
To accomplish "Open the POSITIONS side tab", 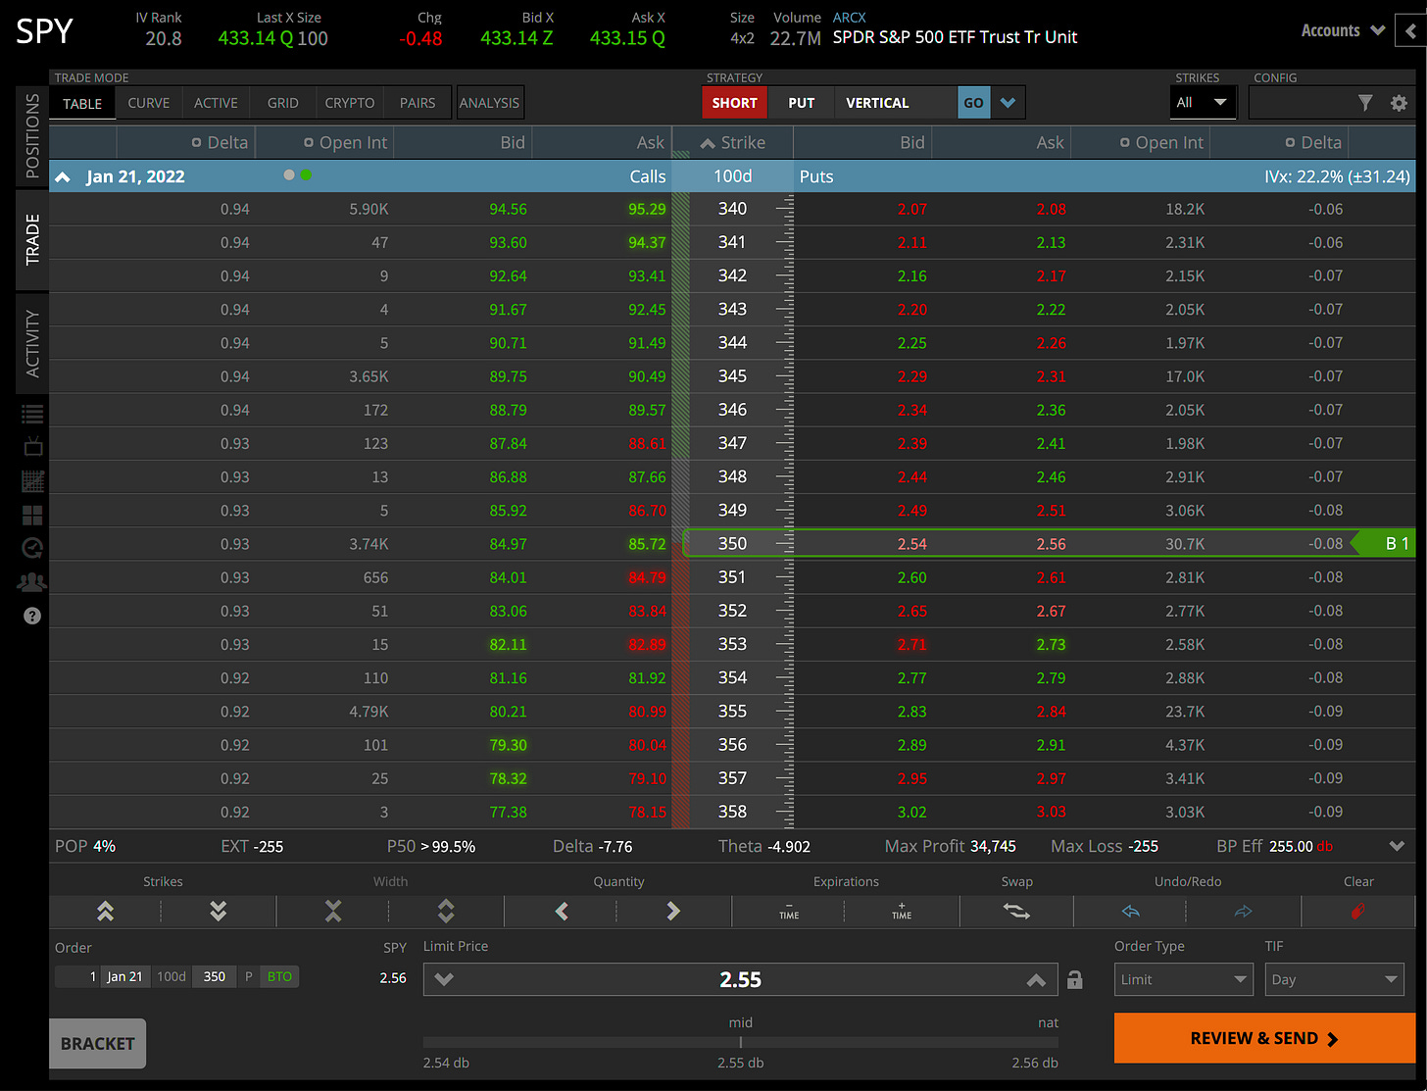I will coord(32,136).
